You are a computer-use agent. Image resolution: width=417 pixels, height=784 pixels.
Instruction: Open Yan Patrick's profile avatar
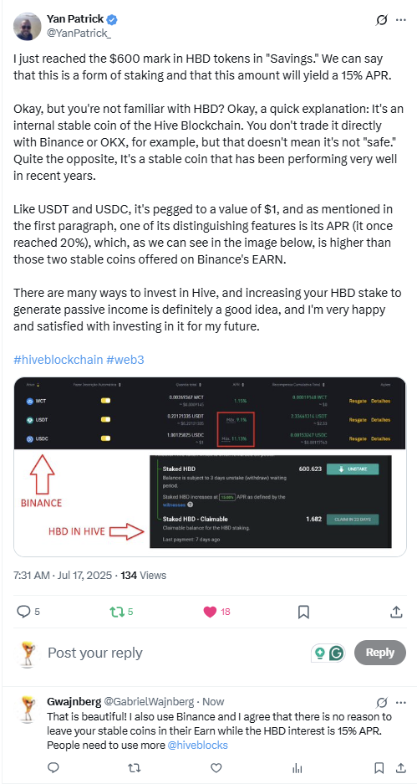tap(28, 26)
